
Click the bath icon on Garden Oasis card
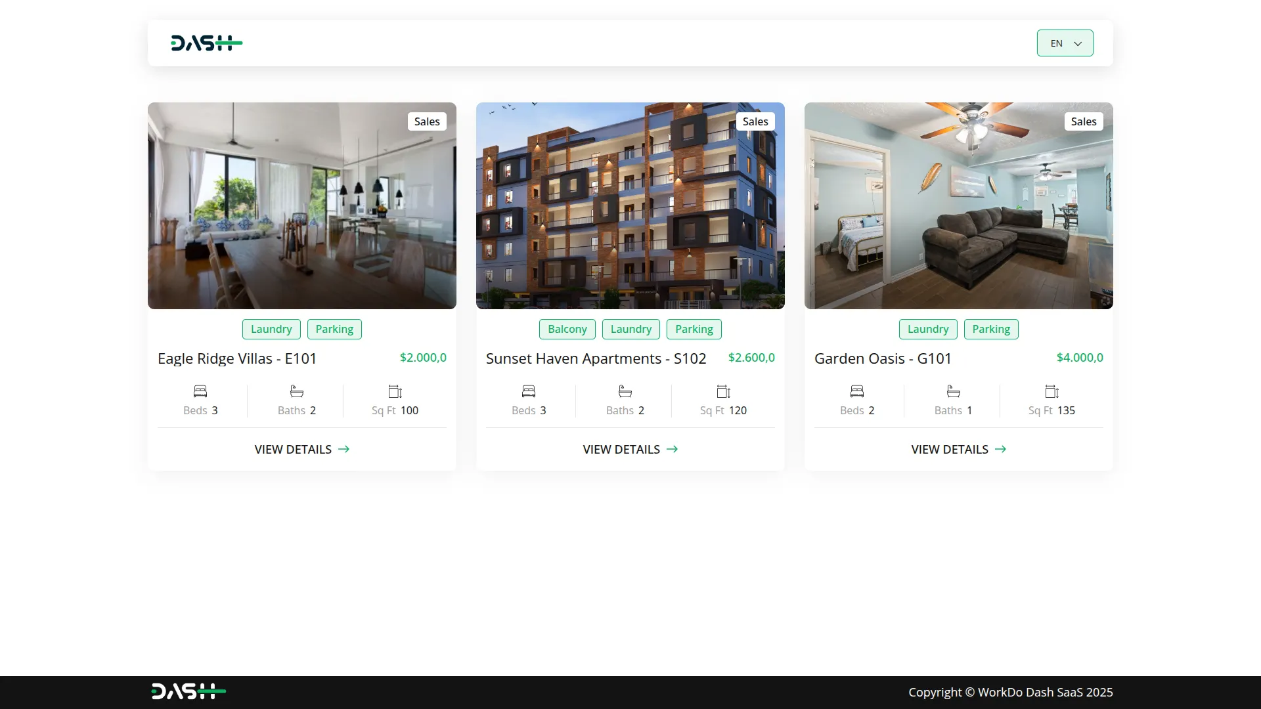click(953, 391)
